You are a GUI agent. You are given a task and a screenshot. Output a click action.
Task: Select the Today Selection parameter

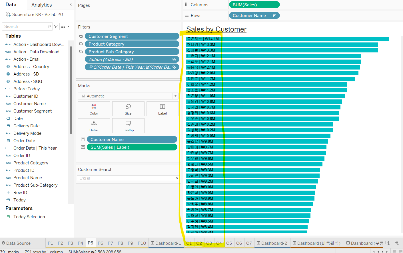tap(29, 217)
